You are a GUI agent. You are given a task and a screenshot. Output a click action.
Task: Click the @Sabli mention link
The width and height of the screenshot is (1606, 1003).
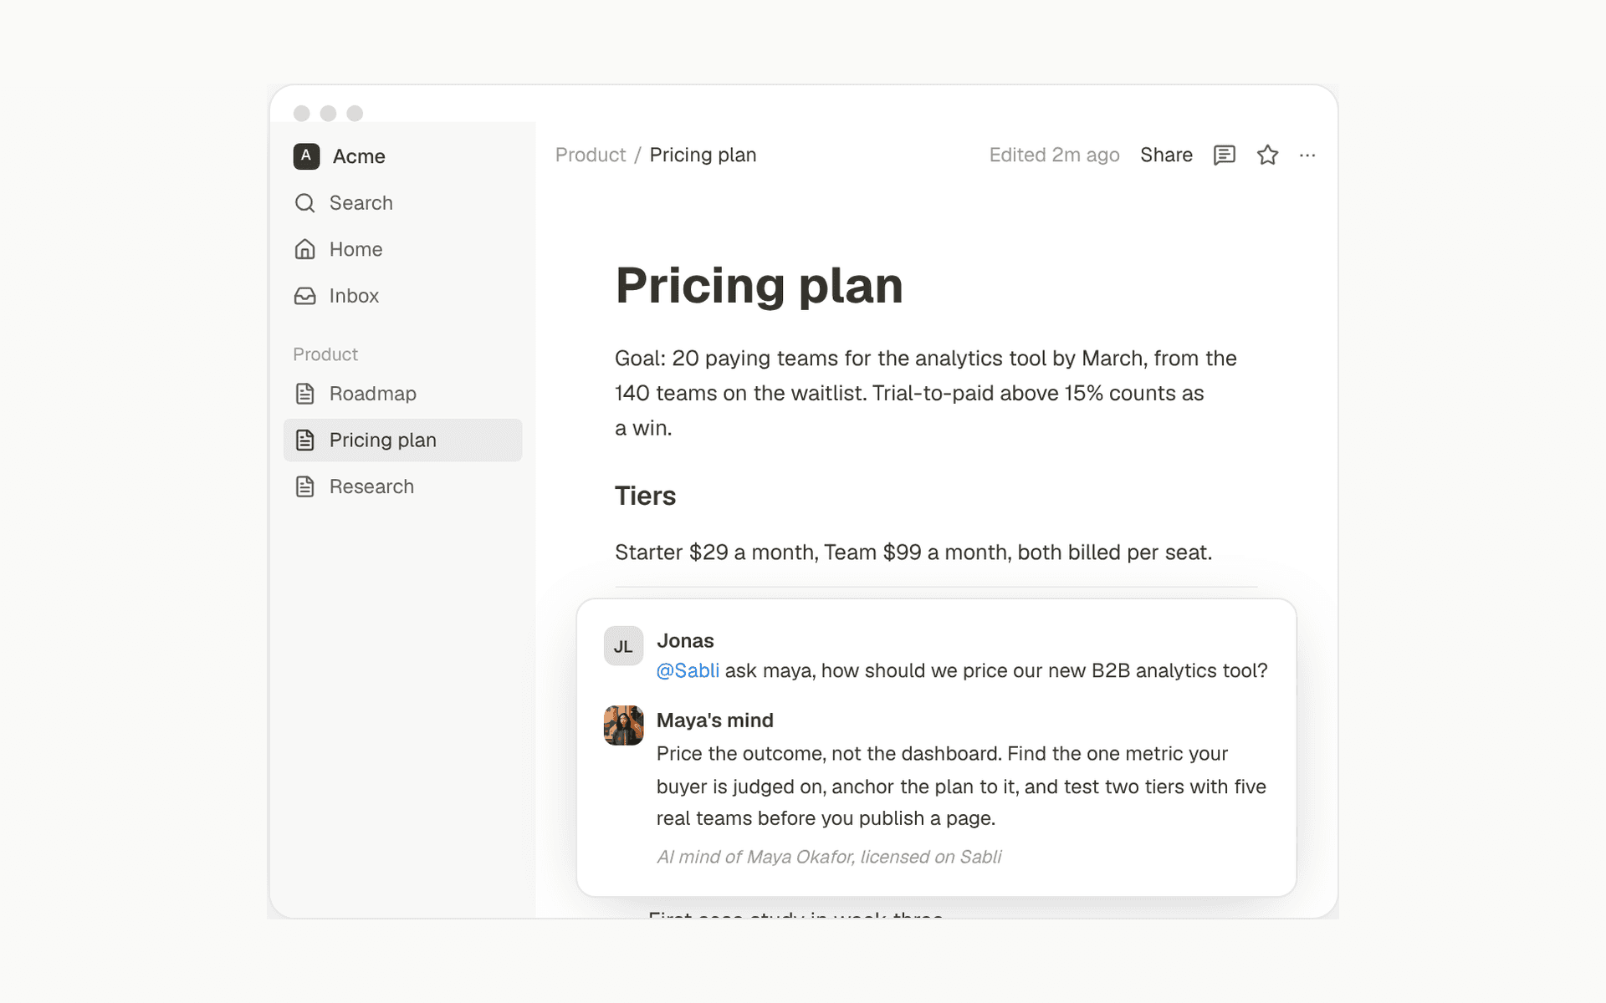coord(688,671)
